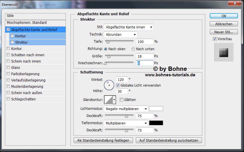Enable the Glätten checkbox
The width and height of the screenshot is (244, 152).
coord(121,100)
